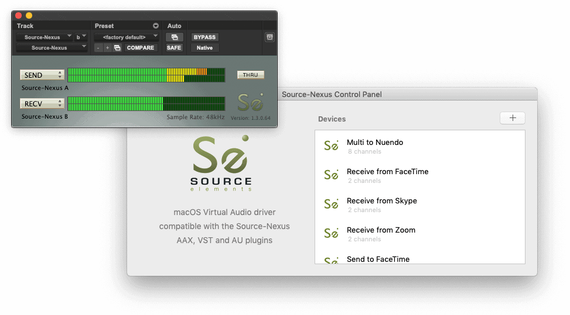
Task: Select the Receive from FaceTime device
Action: tap(420, 175)
